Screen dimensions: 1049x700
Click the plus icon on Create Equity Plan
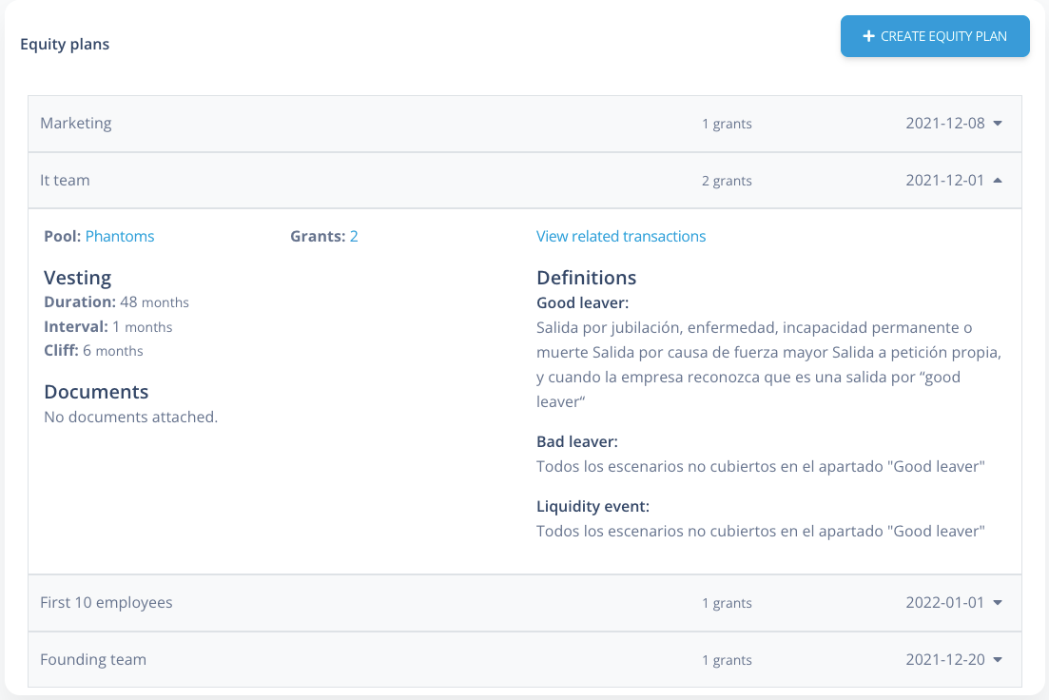(x=867, y=36)
